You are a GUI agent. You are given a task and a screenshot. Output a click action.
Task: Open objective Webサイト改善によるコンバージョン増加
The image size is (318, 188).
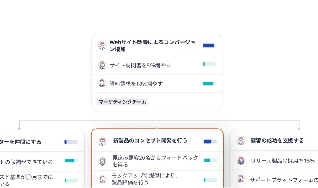pos(152,45)
